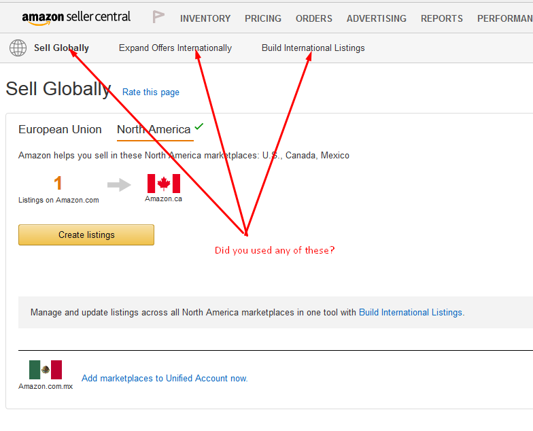Click Add marketplaces to Unified Account now
This screenshot has width=533, height=431.
pyautogui.click(x=165, y=378)
